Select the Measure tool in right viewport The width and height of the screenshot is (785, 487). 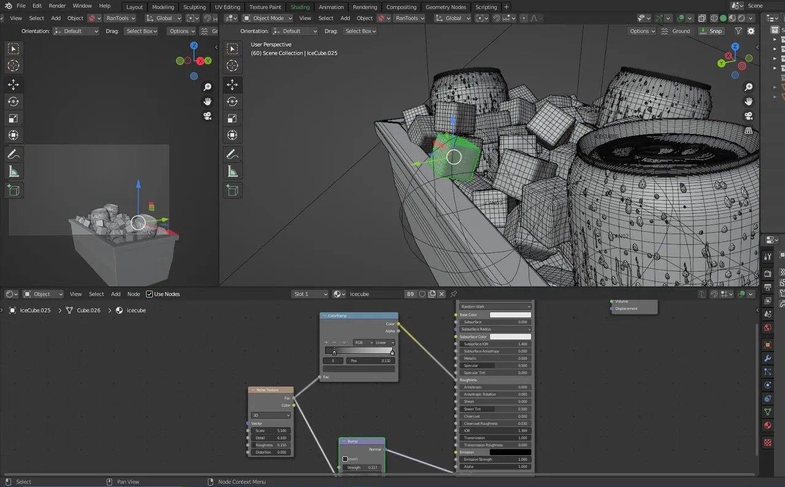pos(232,171)
